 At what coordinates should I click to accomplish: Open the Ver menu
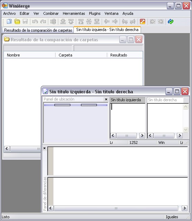point(36,13)
